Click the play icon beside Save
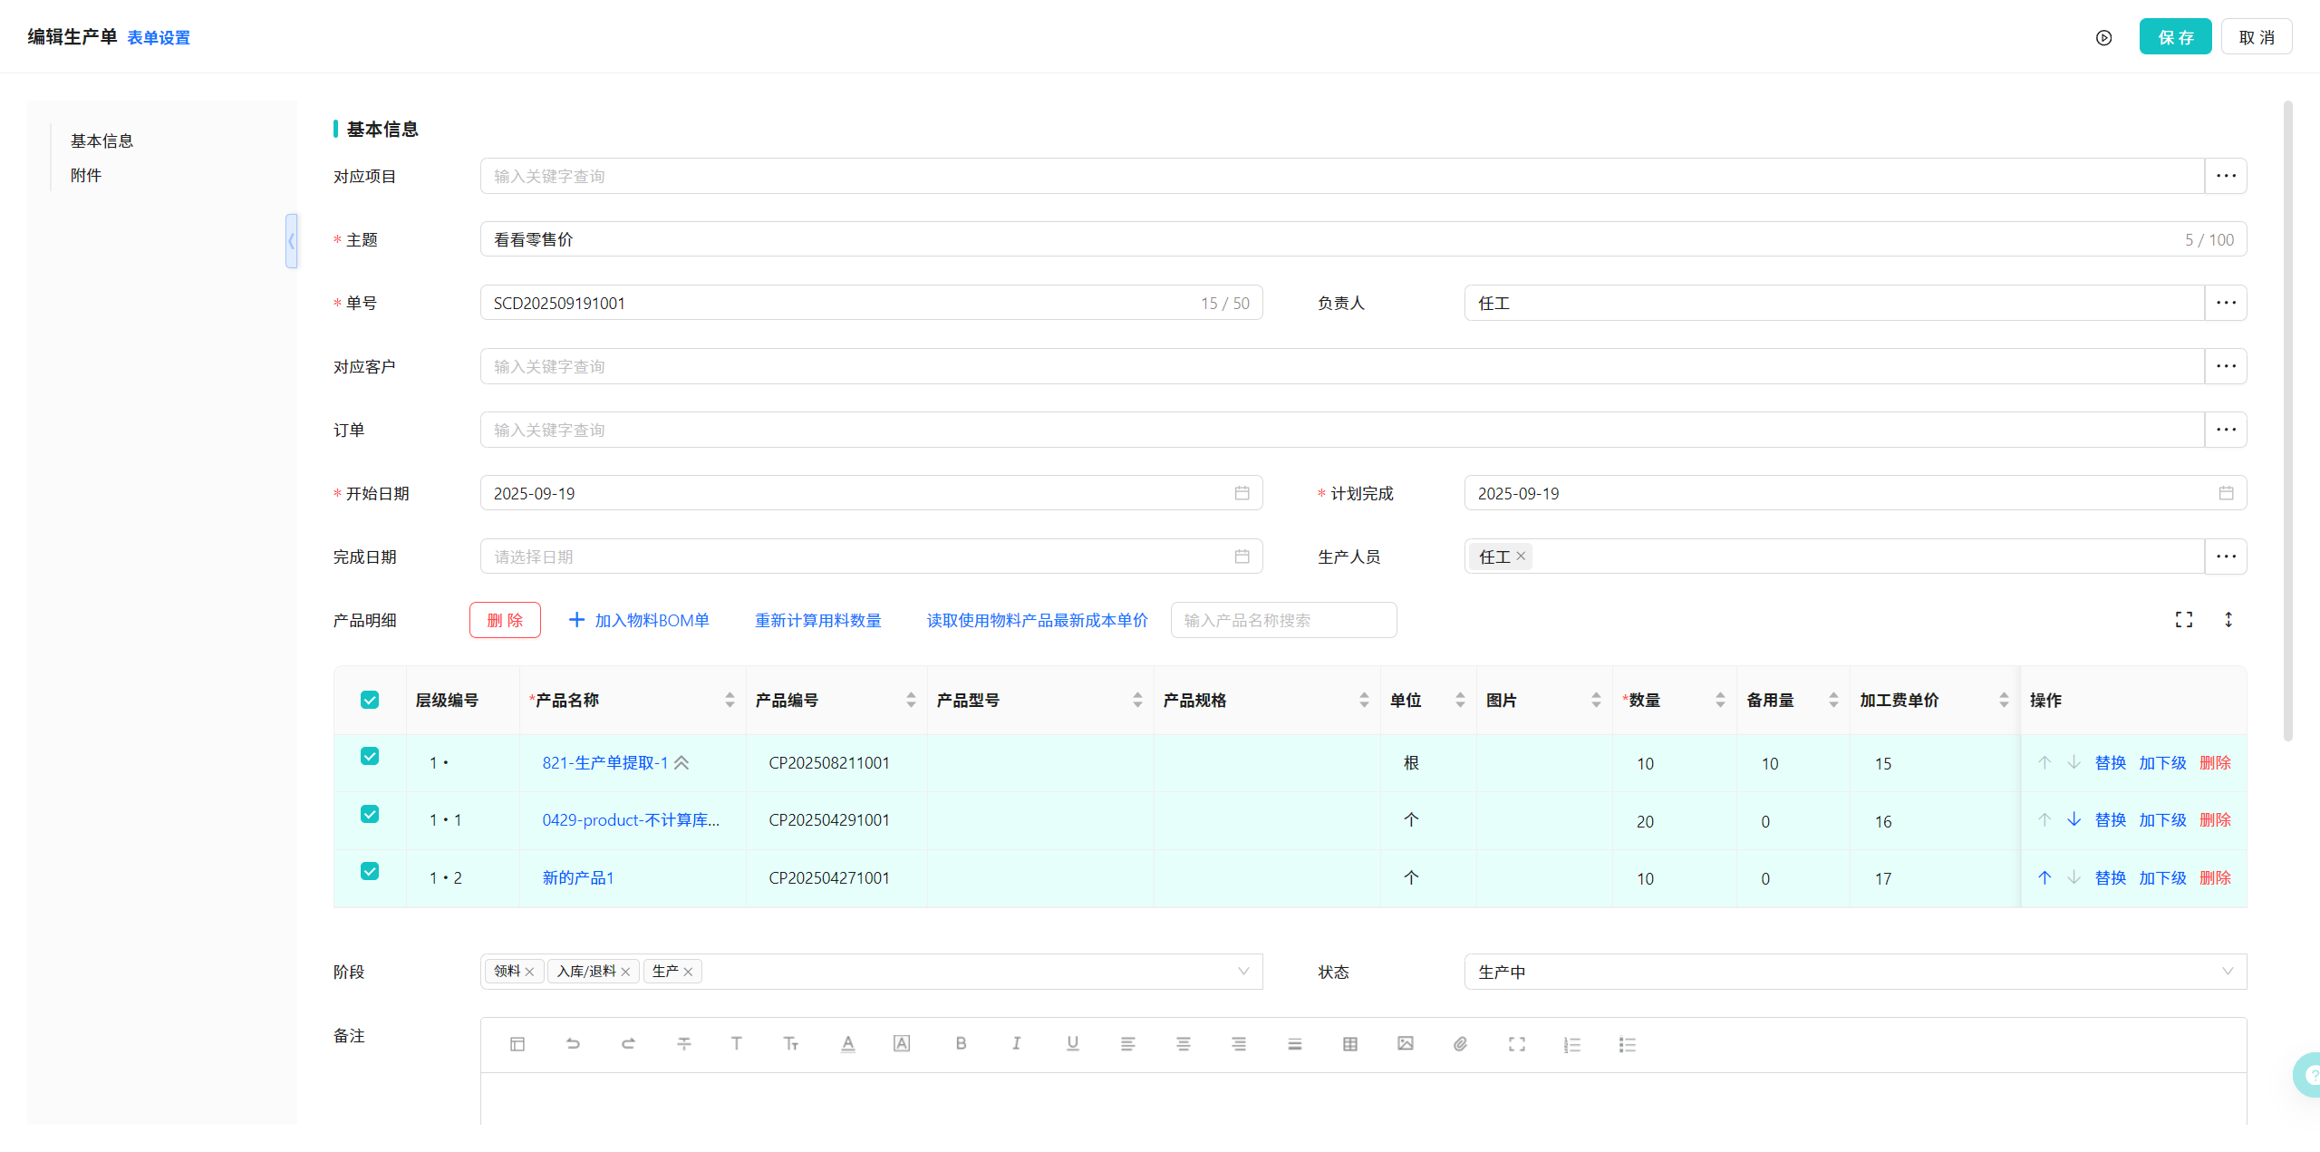 (x=2104, y=37)
